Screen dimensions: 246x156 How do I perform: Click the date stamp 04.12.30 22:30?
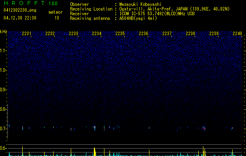point(20,18)
